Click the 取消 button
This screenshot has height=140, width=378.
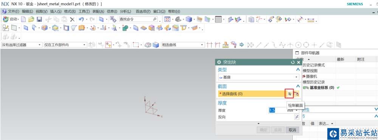click(x=293, y=130)
